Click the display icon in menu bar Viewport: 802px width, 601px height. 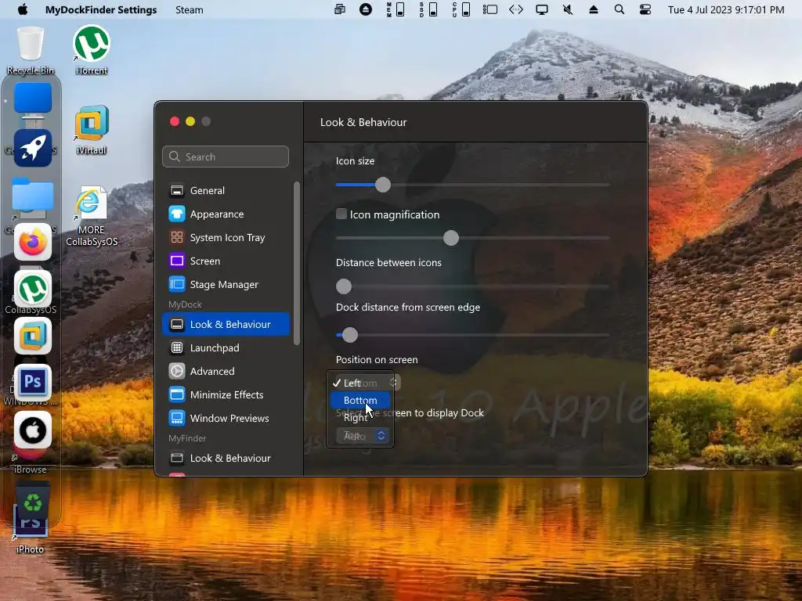[x=542, y=9]
